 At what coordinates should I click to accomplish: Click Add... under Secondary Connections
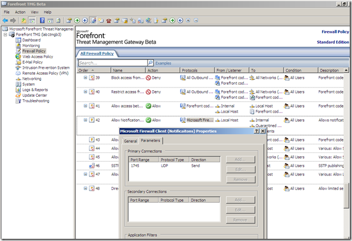[240, 200]
